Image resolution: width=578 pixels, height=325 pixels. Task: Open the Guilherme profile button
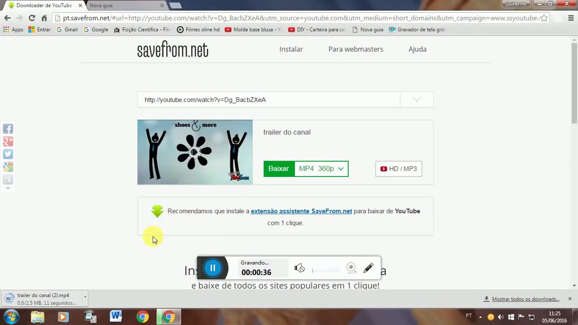point(516,4)
